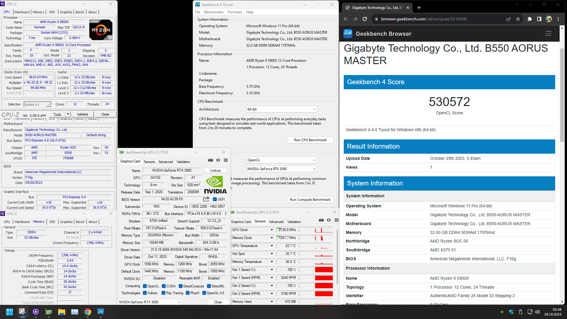Refresh GPU-Z Graphics Card window data
The height and width of the screenshot is (319, 567).
[x=218, y=160]
